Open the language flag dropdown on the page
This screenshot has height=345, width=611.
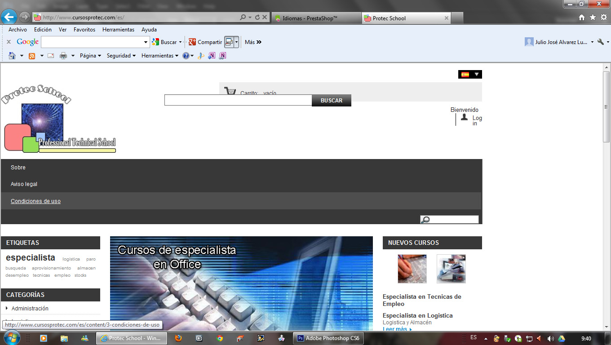470,74
